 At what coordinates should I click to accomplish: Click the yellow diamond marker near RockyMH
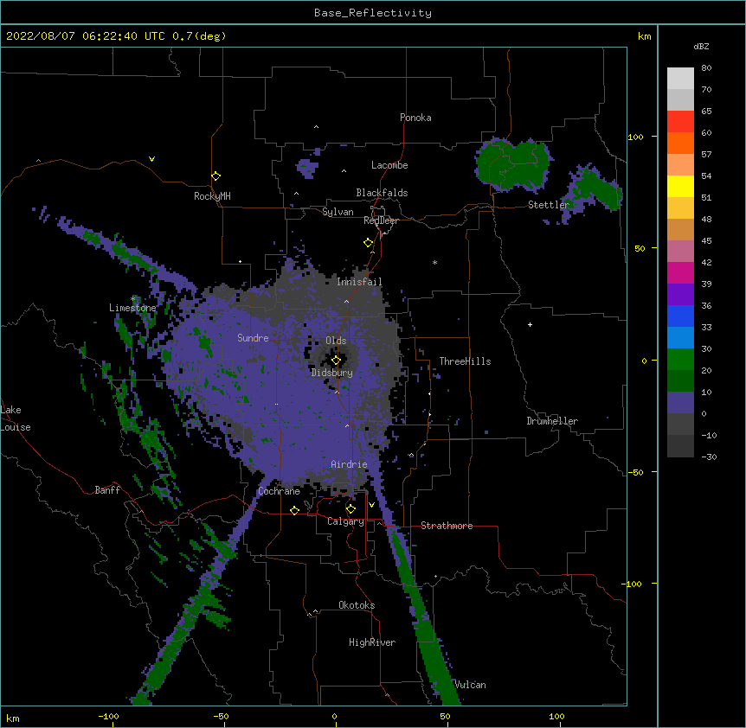pos(215,176)
